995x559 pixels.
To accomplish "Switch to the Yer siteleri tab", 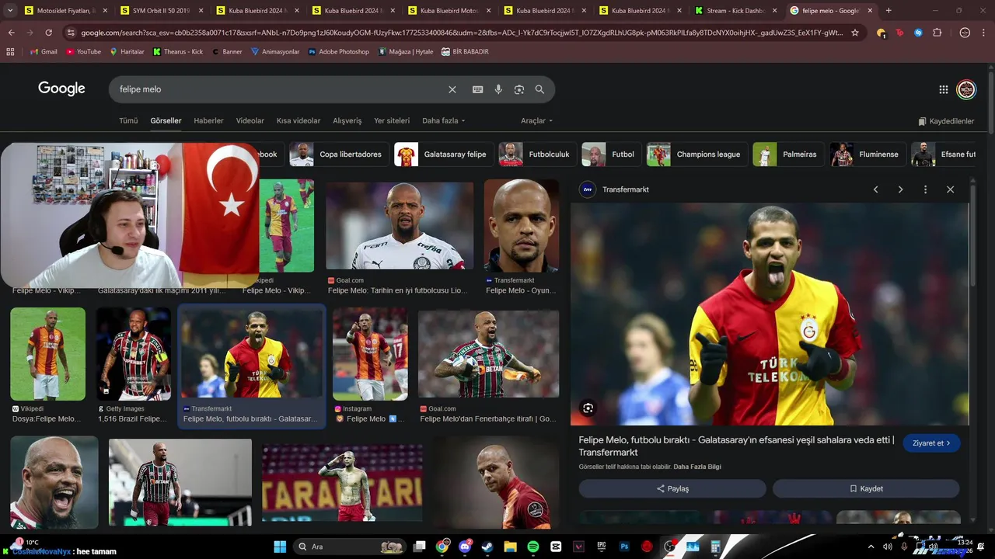I will point(392,121).
